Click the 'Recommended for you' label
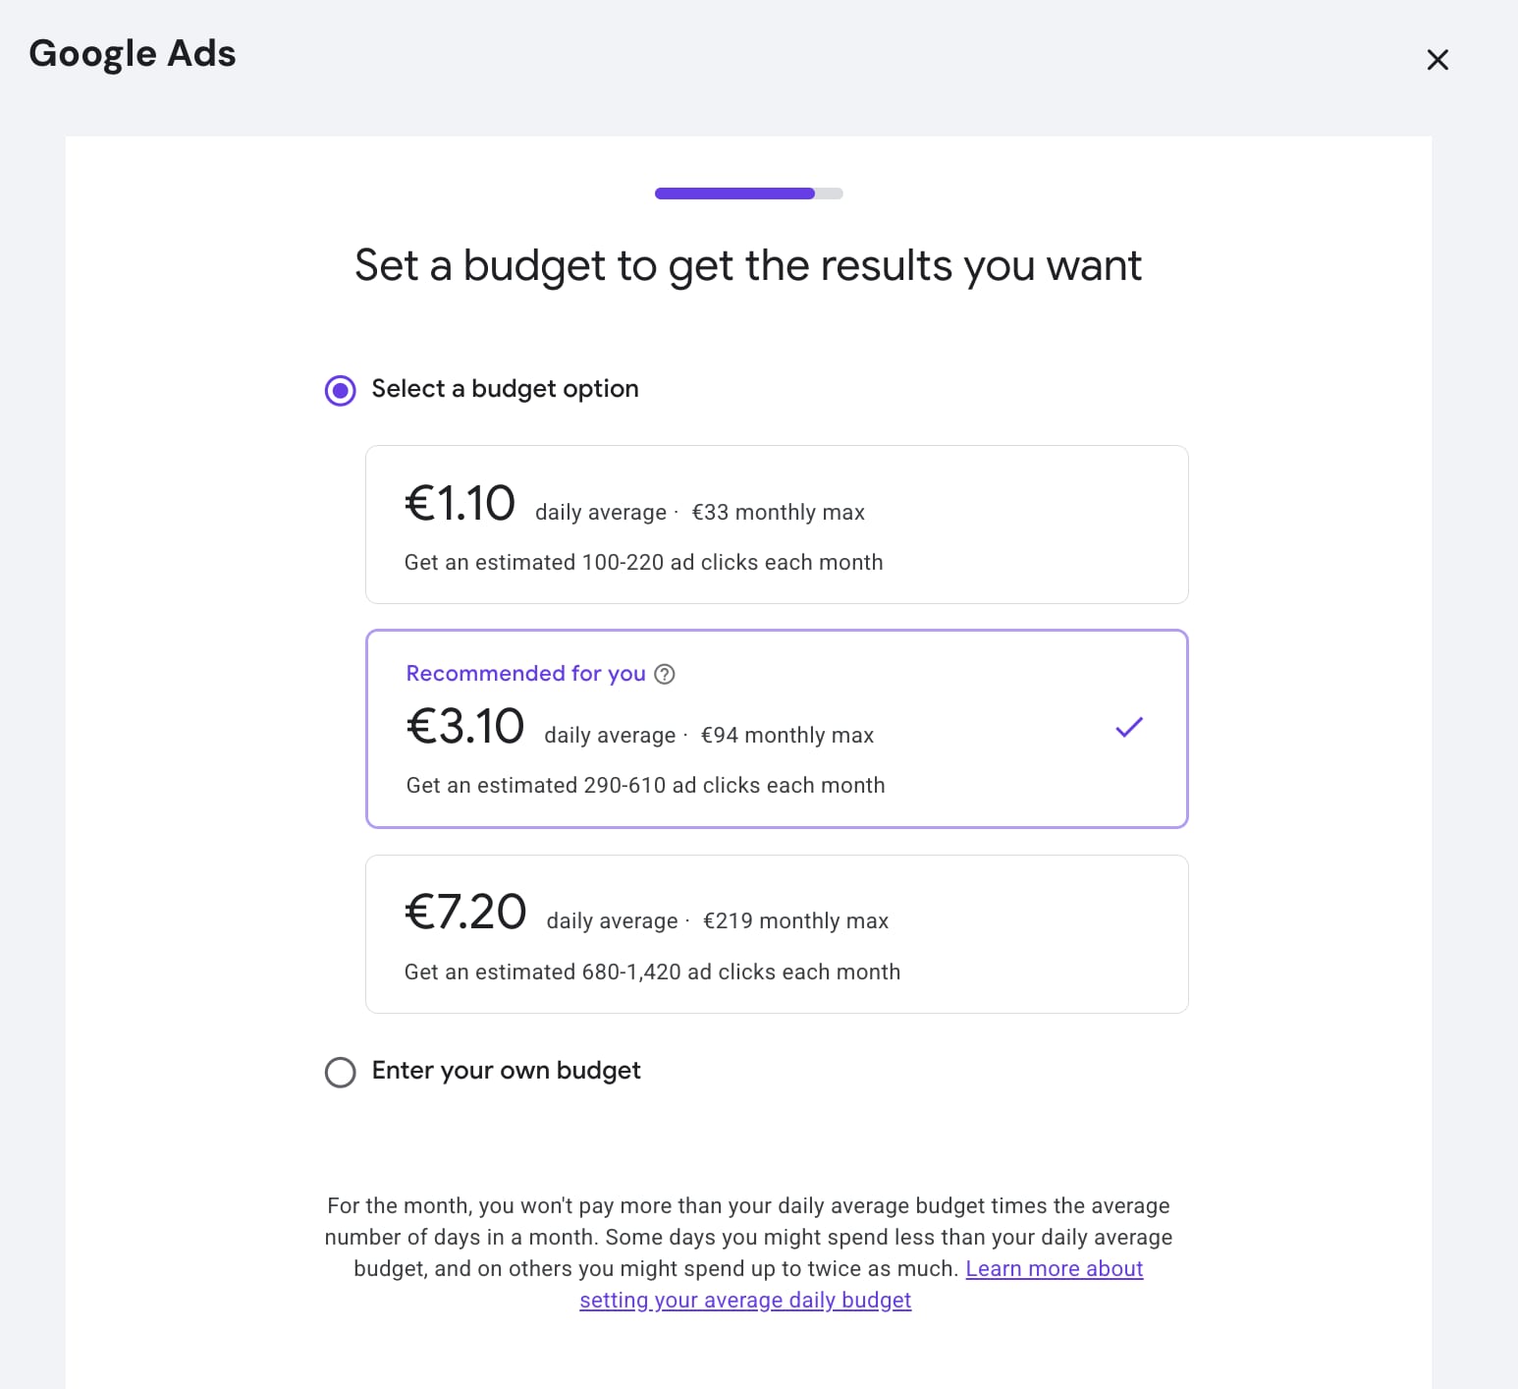The image size is (1518, 1389). pyautogui.click(x=525, y=674)
